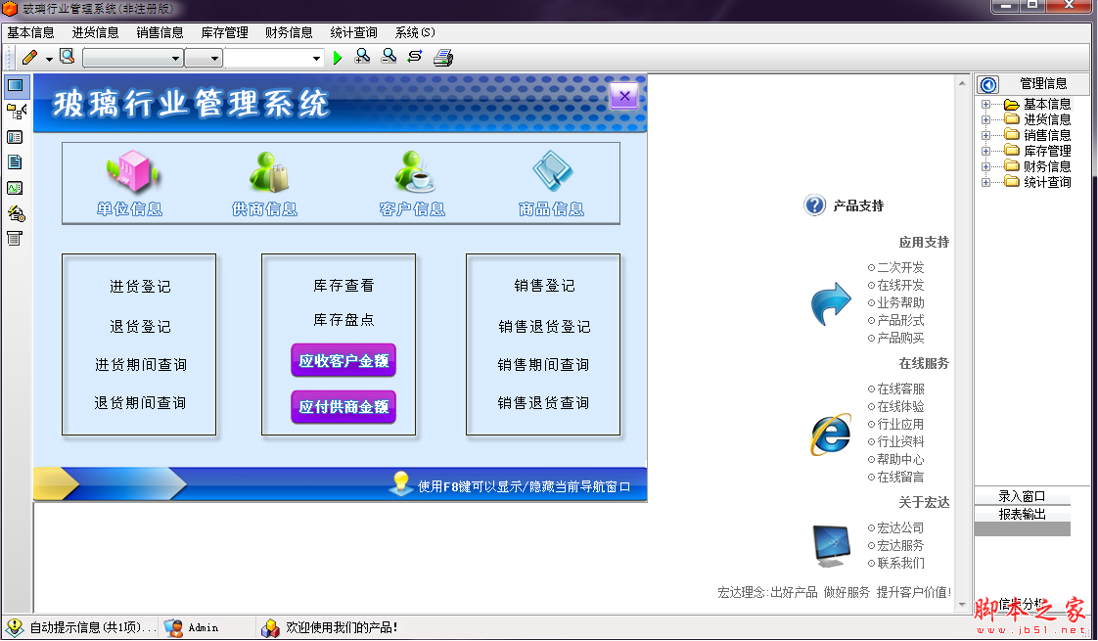Open the 系统(S) menu
The width and height of the screenshot is (1098, 641).
(x=415, y=33)
